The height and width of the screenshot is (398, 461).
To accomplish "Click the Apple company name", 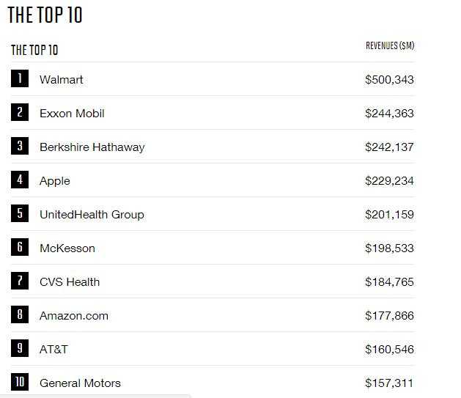I will tap(55, 180).
